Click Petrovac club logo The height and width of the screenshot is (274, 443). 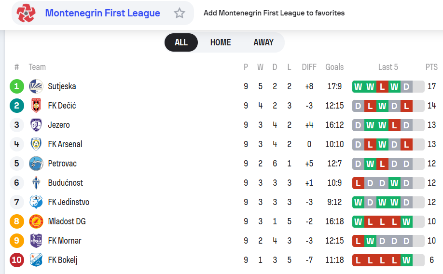click(36, 164)
